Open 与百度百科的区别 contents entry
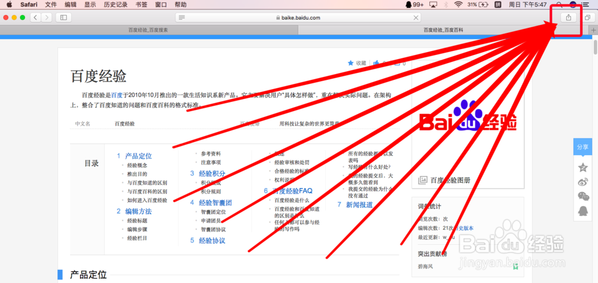598x283 pixels. (147, 192)
